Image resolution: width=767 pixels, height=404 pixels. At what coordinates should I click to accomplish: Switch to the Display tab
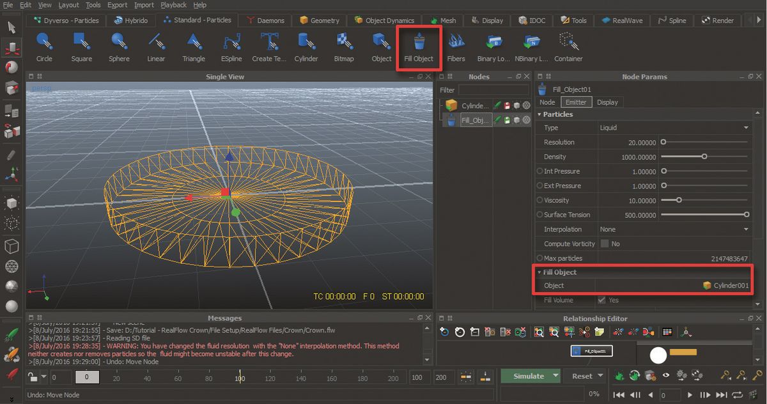coord(607,102)
